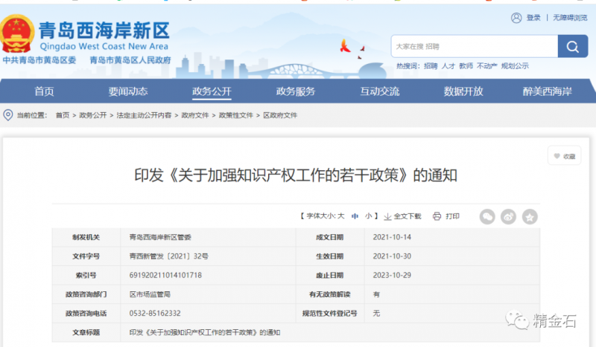The height and width of the screenshot is (347, 596).
Task: Go to 法定主动公开内容 in breadcrumb
Action: (144, 115)
